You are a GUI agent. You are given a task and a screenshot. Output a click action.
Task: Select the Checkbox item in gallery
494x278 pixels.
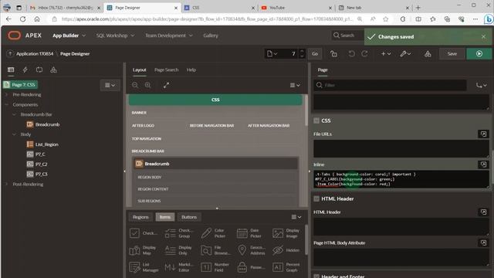point(144,233)
